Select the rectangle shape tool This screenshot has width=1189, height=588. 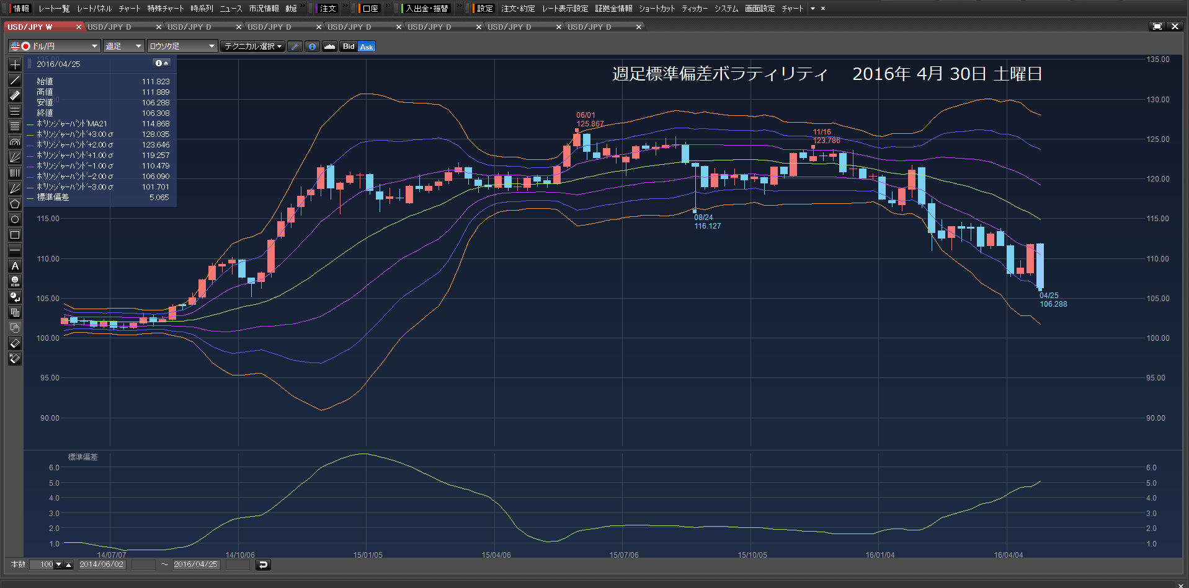click(15, 235)
